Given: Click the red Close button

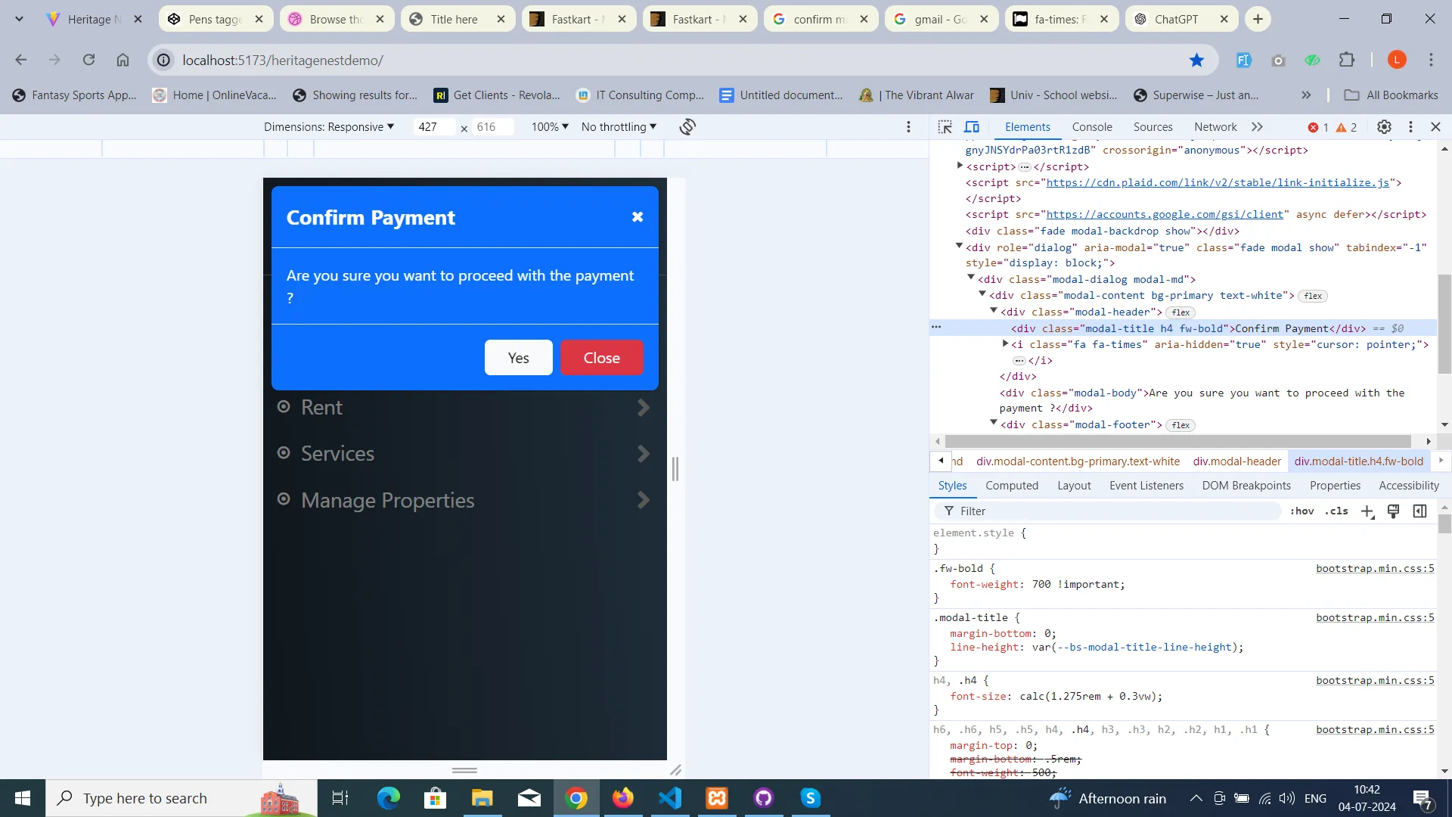Looking at the screenshot, I should [601, 358].
